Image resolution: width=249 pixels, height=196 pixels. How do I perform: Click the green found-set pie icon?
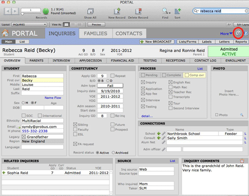click(46, 11)
